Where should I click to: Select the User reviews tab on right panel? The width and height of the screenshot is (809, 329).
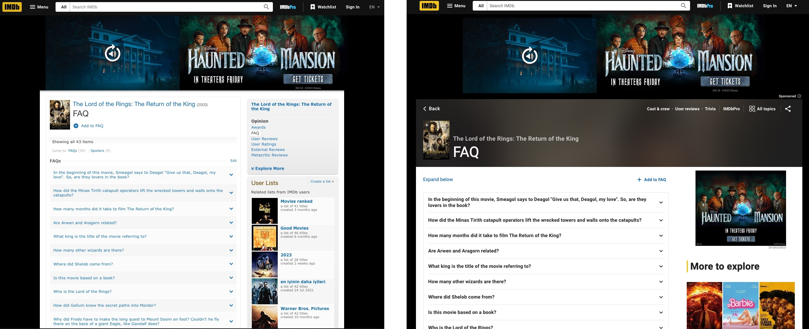click(x=687, y=109)
